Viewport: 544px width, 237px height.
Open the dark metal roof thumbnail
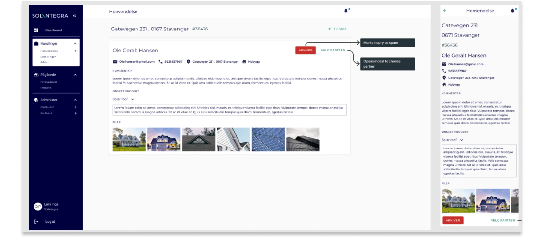point(303,140)
